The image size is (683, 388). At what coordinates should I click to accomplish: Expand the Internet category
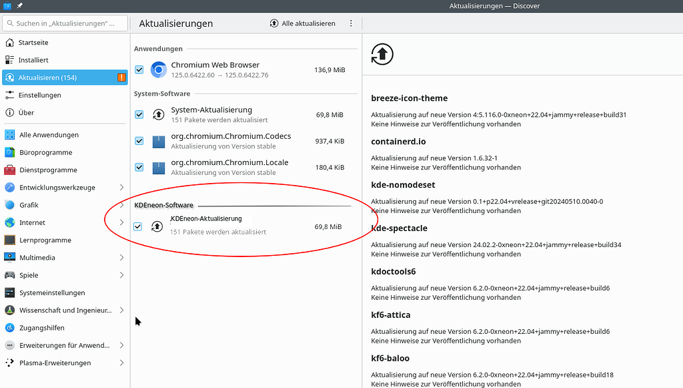pyautogui.click(x=121, y=222)
